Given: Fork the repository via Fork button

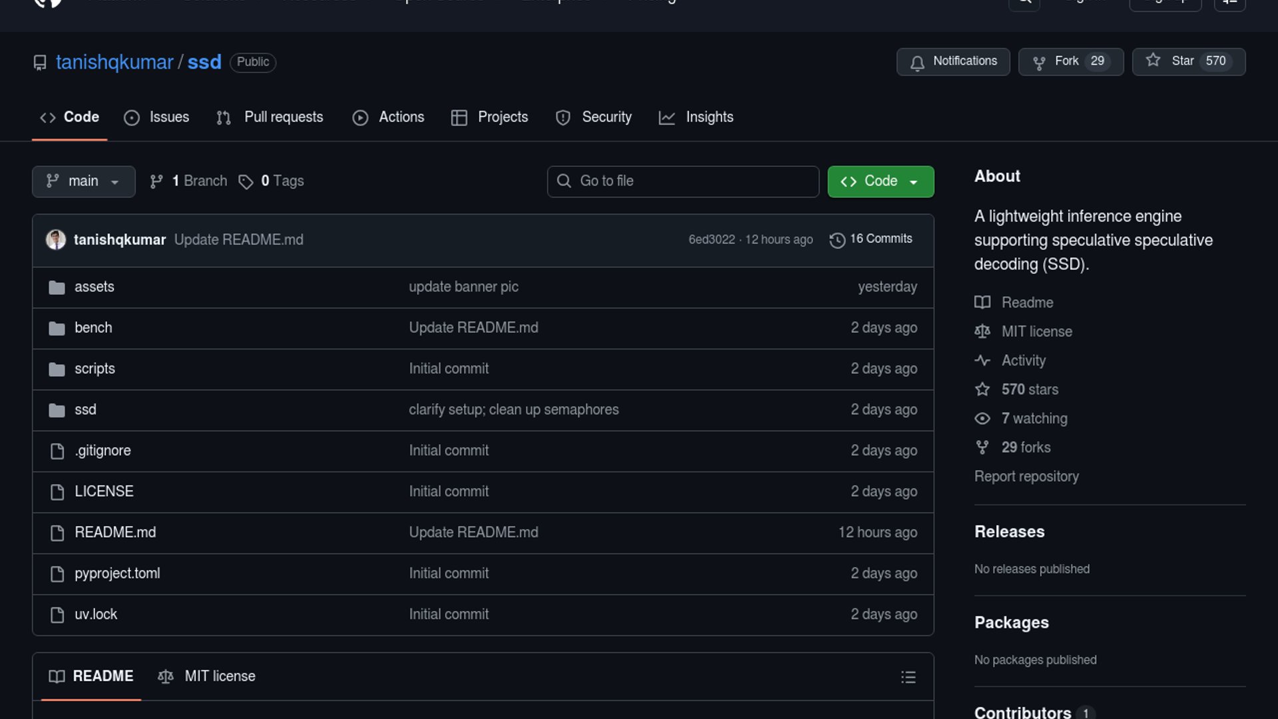Looking at the screenshot, I should point(1070,61).
